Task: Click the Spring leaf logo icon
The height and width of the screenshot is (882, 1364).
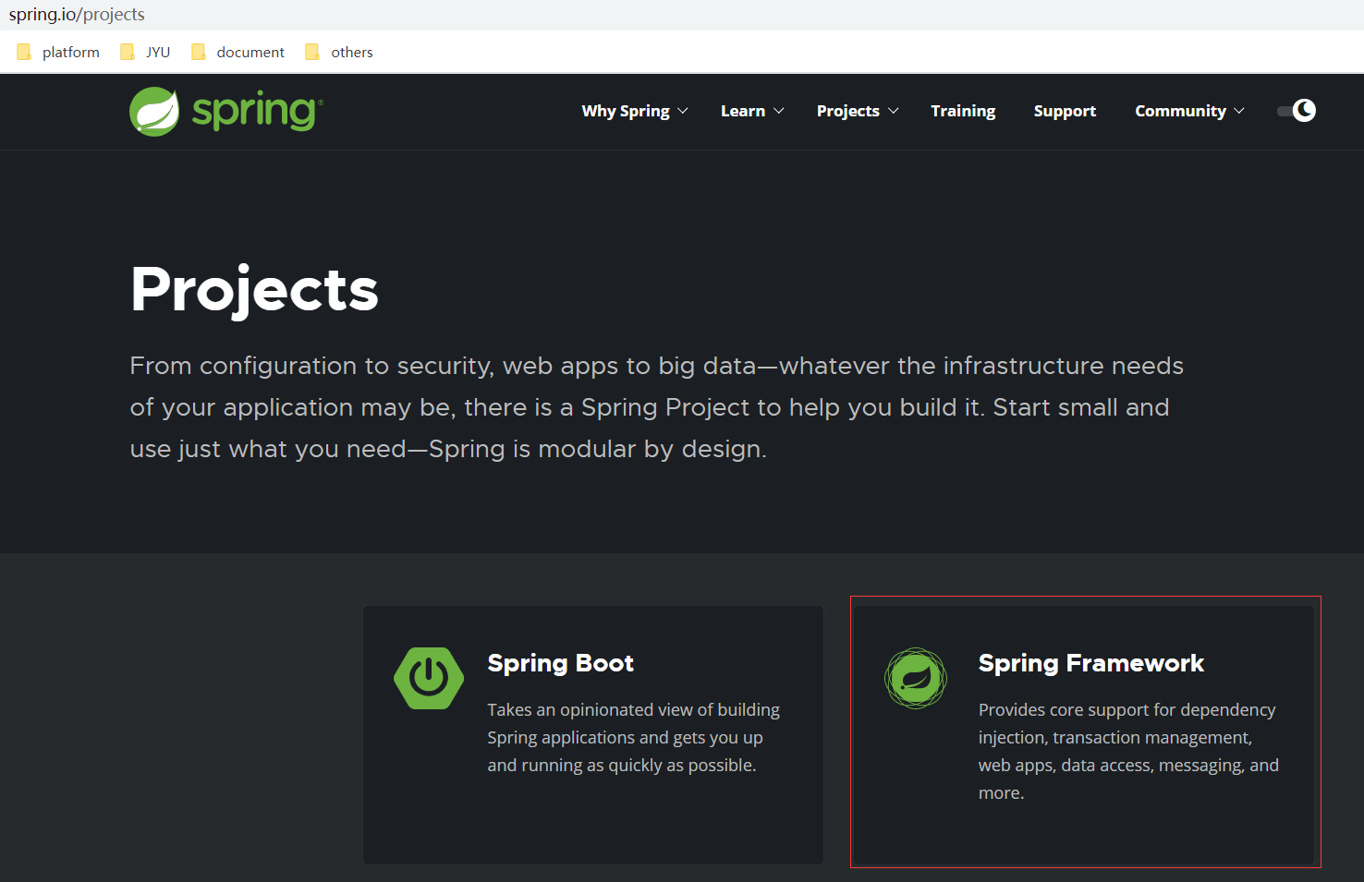Action: click(154, 112)
